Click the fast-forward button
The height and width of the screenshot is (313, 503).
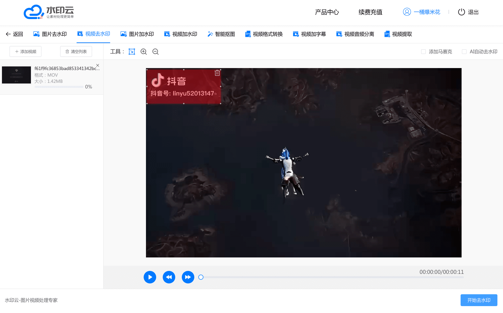click(x=188, y=277)
